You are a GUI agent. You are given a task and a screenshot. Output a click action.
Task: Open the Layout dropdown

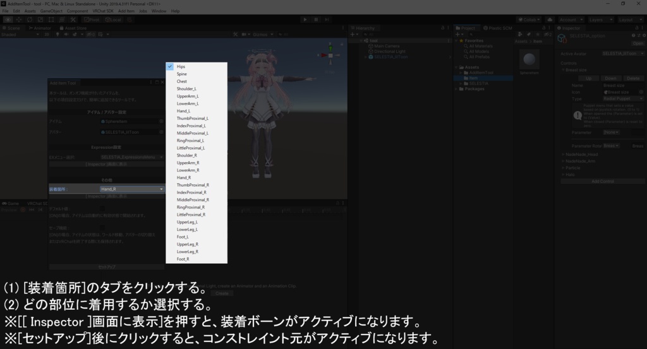click(x=630, y=20)
